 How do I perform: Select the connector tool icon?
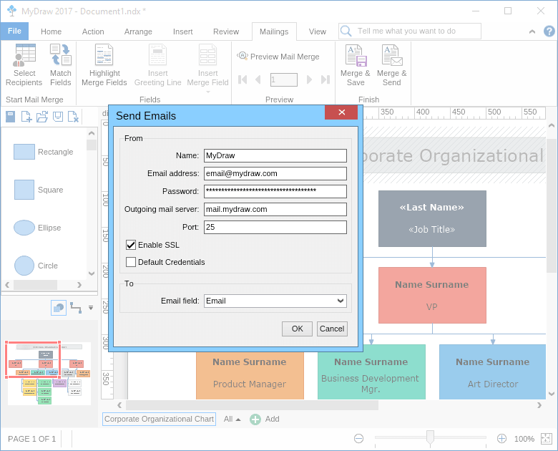coord(75,308)
